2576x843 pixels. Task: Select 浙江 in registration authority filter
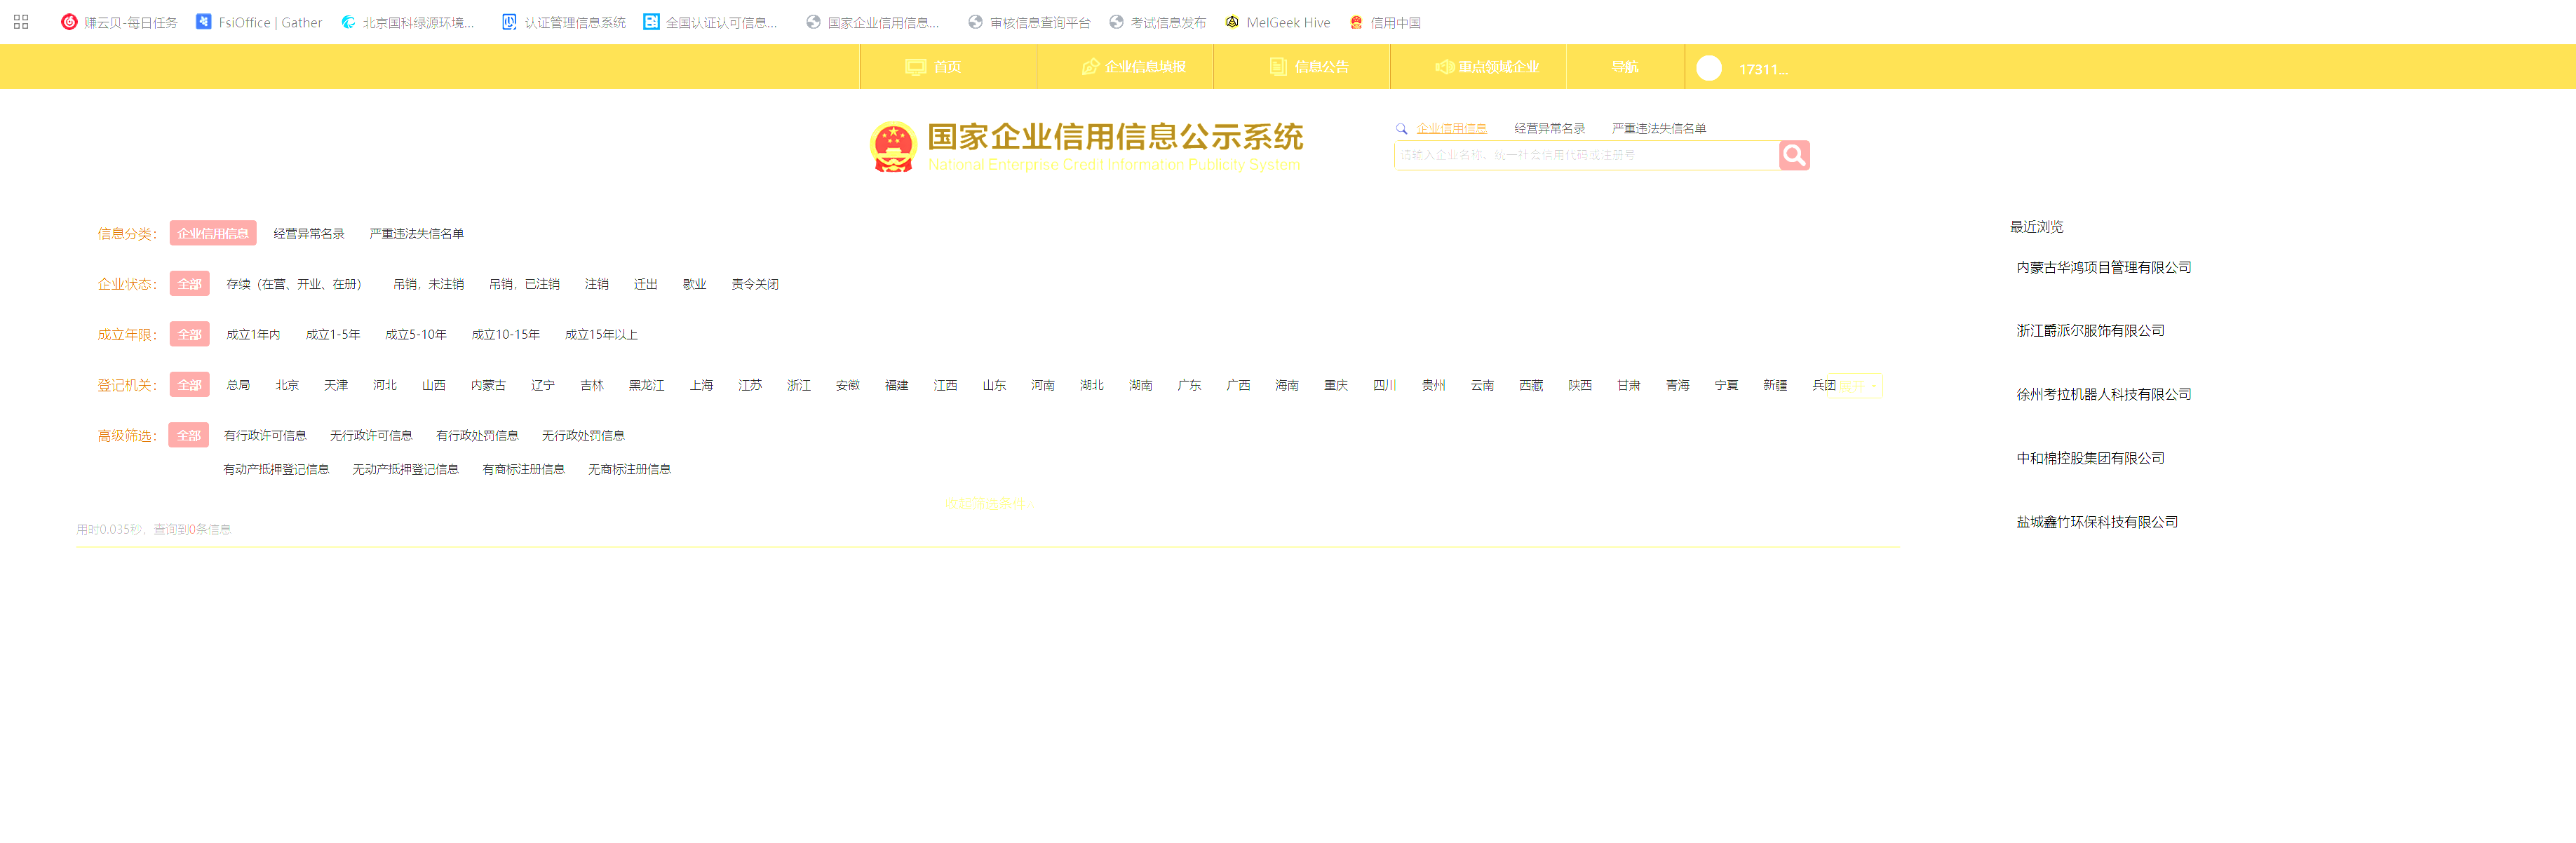pyautogui.click(x=798, y=386)
